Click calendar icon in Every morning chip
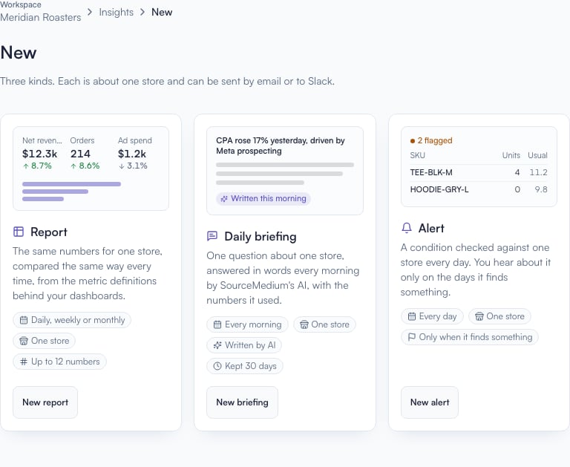 pos(217,324)
